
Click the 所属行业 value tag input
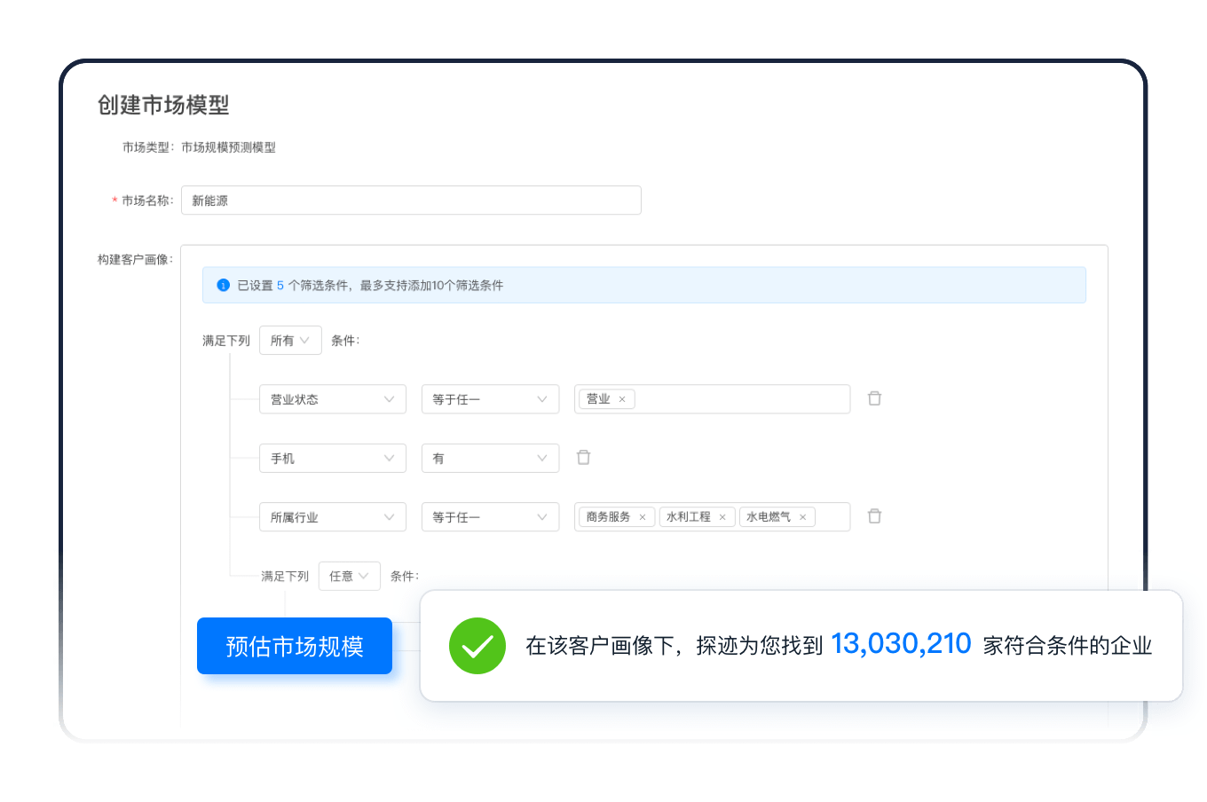click(x=713, y=517)
